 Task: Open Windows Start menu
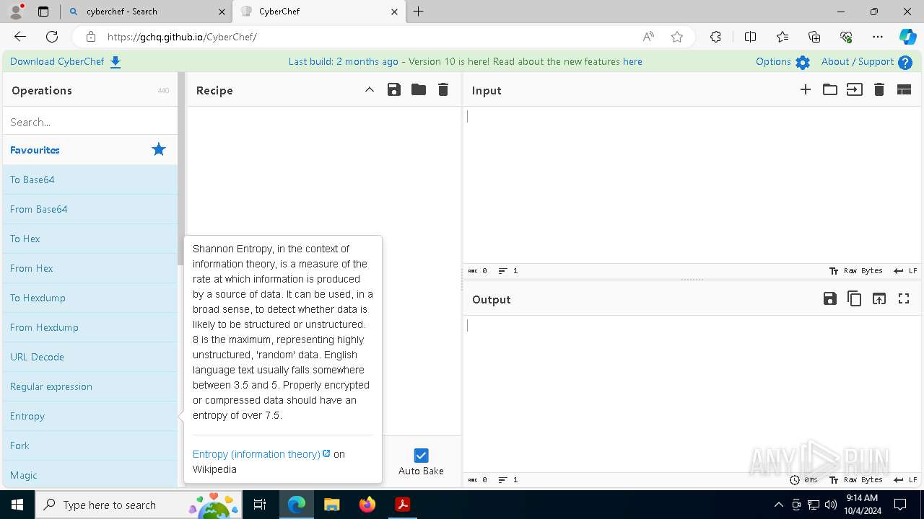pos(17,505)
